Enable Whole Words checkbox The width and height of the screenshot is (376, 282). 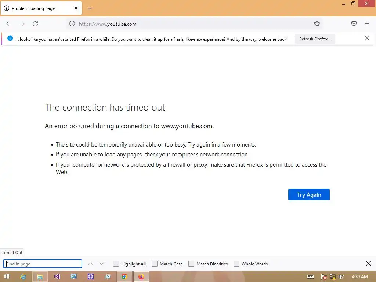click(236, 264)
